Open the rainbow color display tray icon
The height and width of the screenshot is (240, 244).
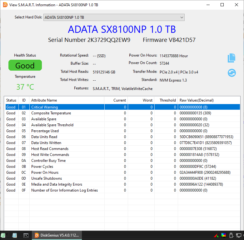(x=224, y=235)
